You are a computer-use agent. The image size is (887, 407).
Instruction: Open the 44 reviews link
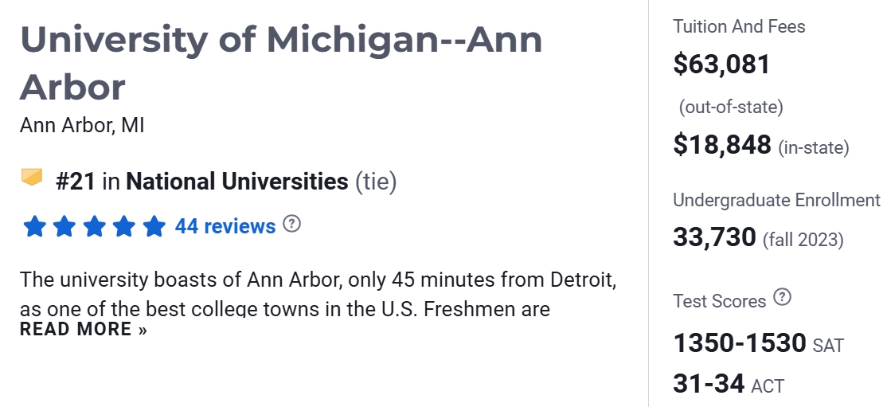(x=225, y=227)
